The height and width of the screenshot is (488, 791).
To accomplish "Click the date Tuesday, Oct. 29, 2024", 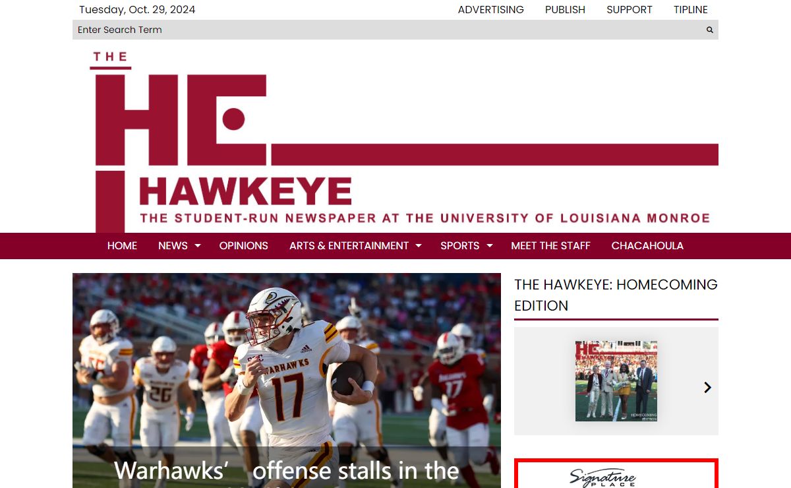I will (x=137, y=10).
